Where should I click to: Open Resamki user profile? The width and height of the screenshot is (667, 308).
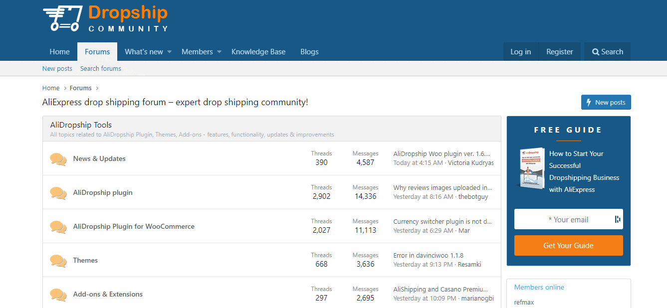[x=469, y=265]
